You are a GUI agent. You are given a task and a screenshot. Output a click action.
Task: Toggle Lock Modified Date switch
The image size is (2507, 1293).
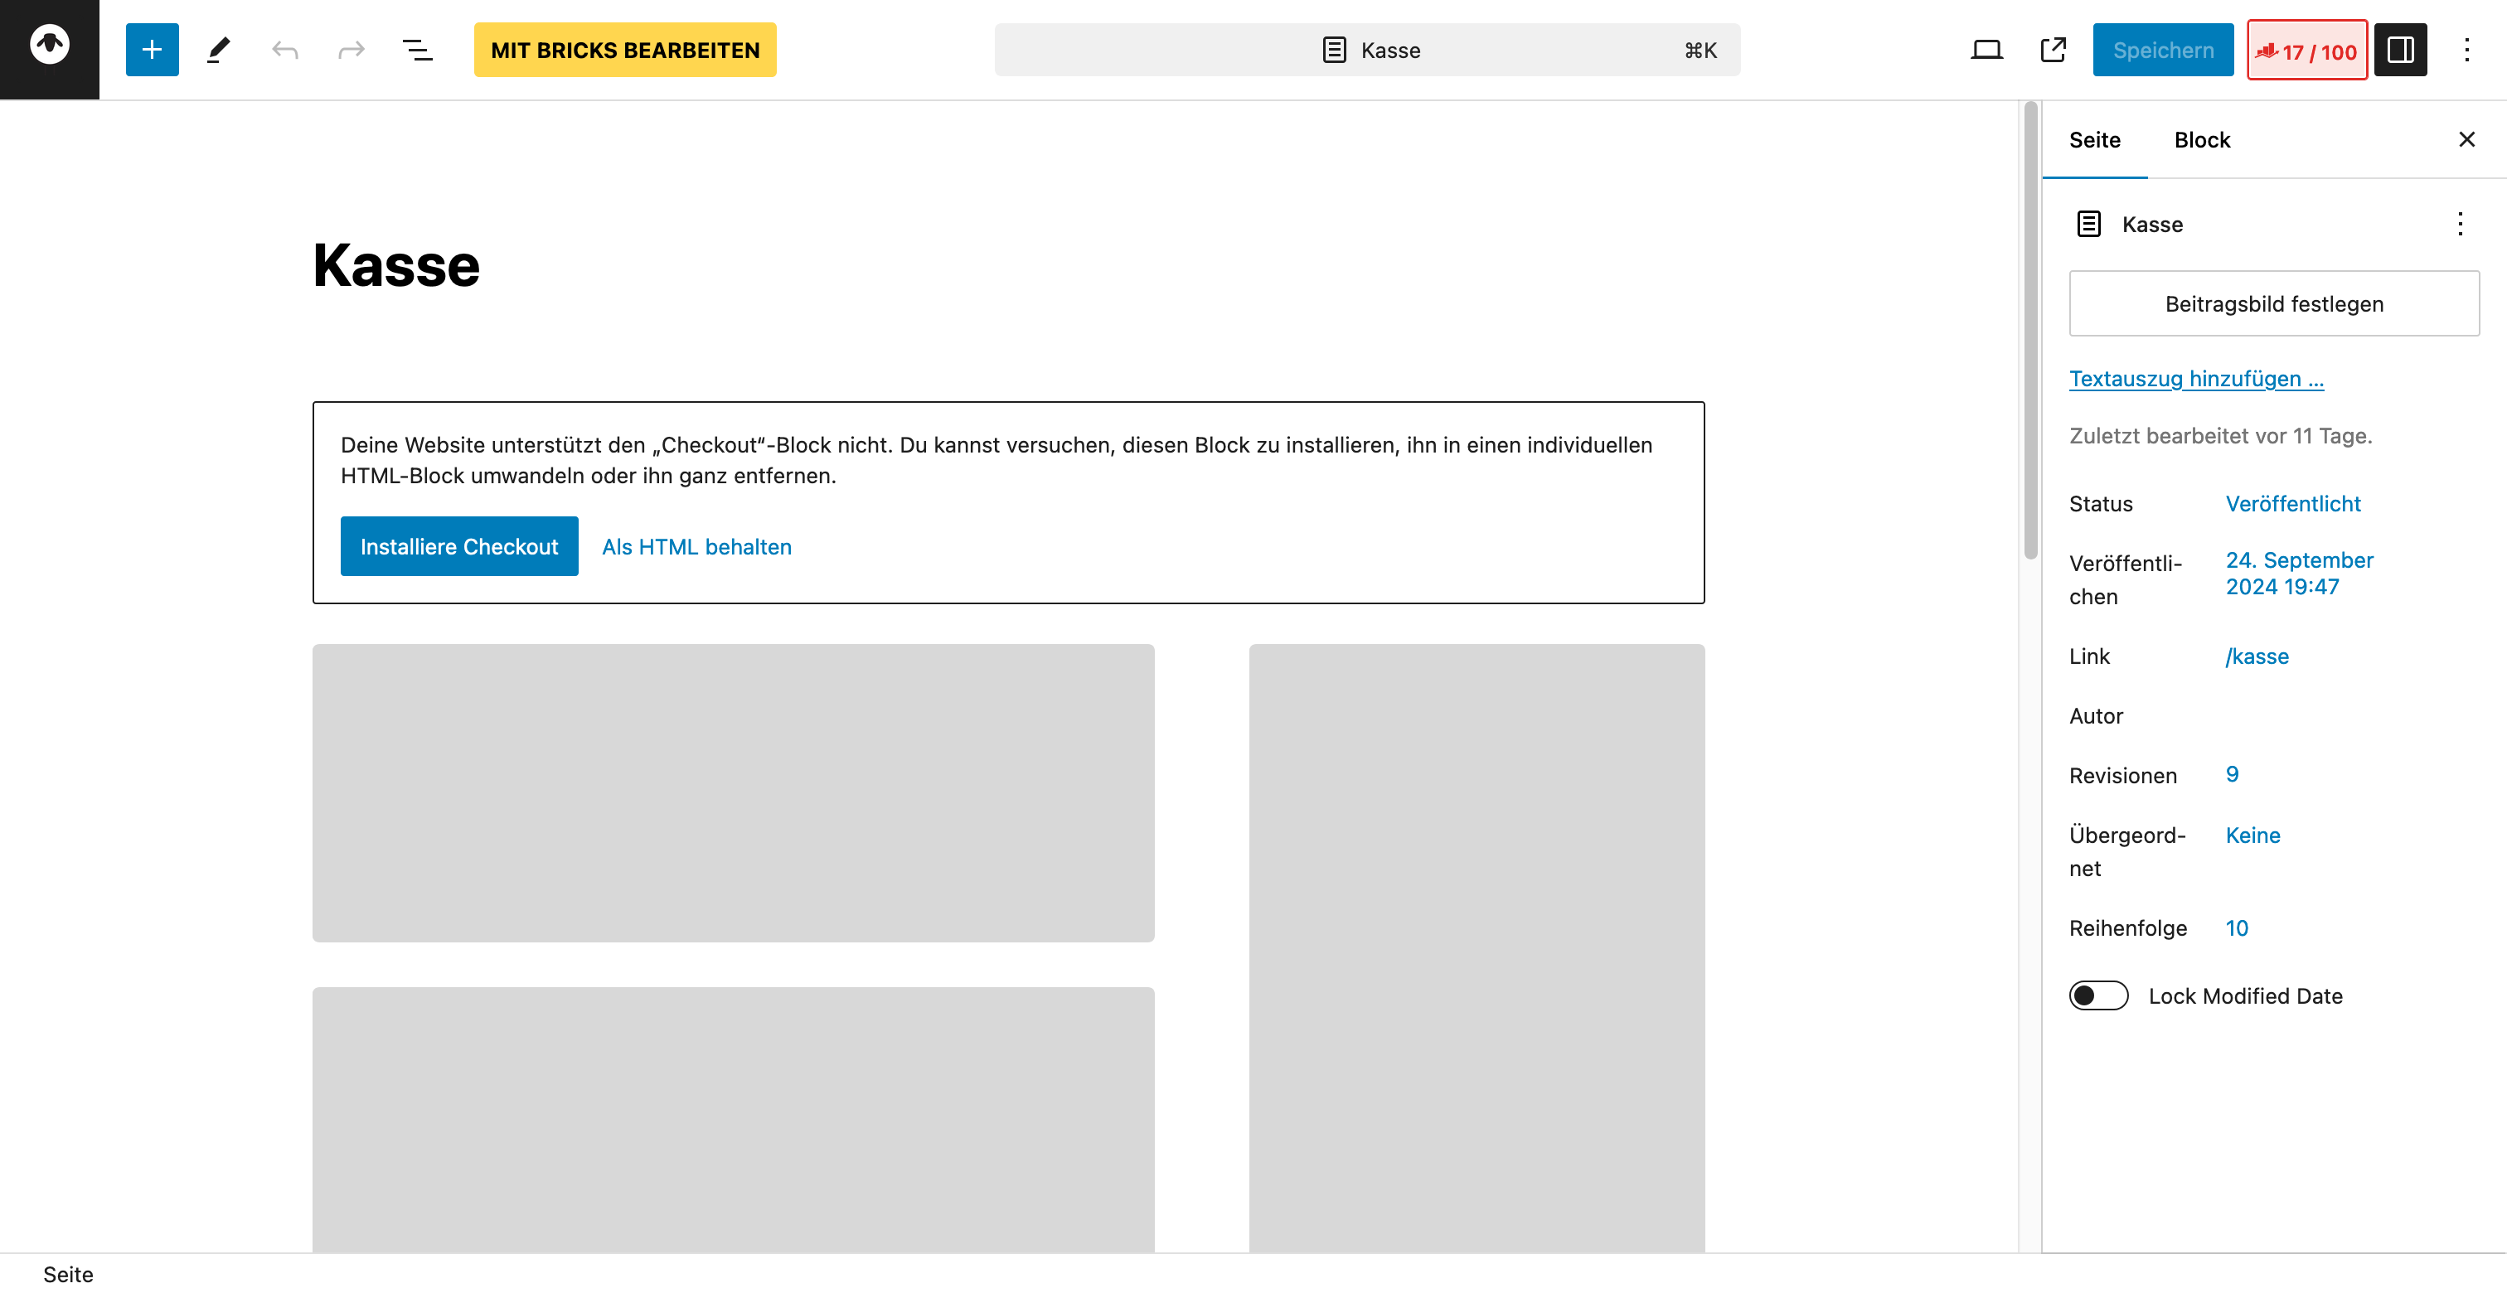point(2098,995)
